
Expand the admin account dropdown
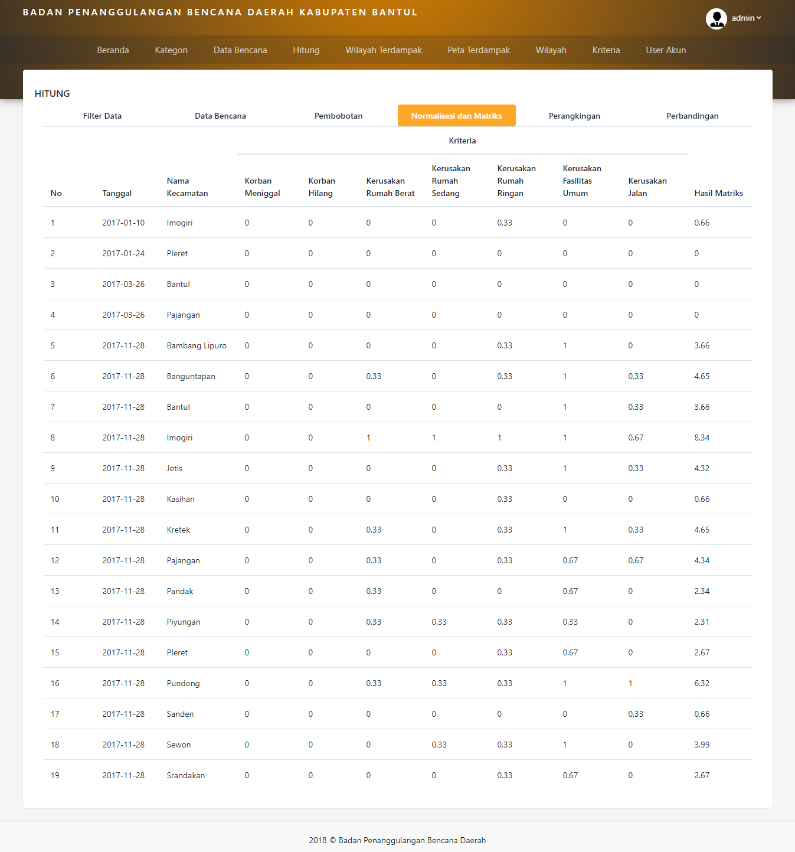pos(747,18)
